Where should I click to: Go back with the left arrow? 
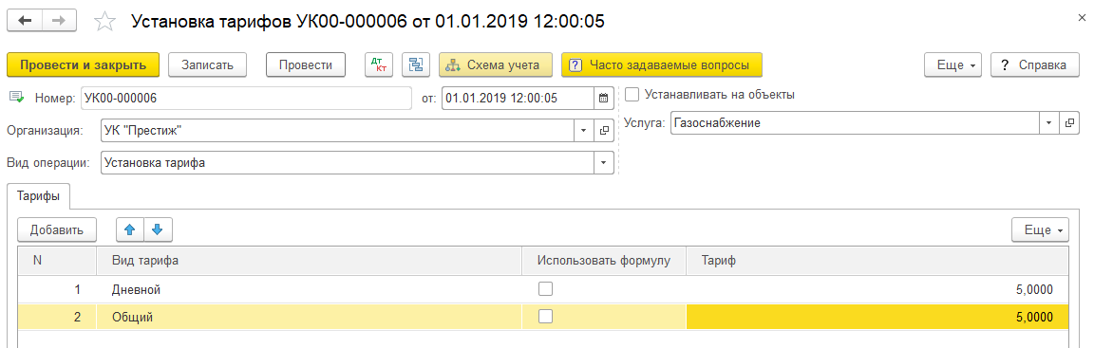(25, 21)
